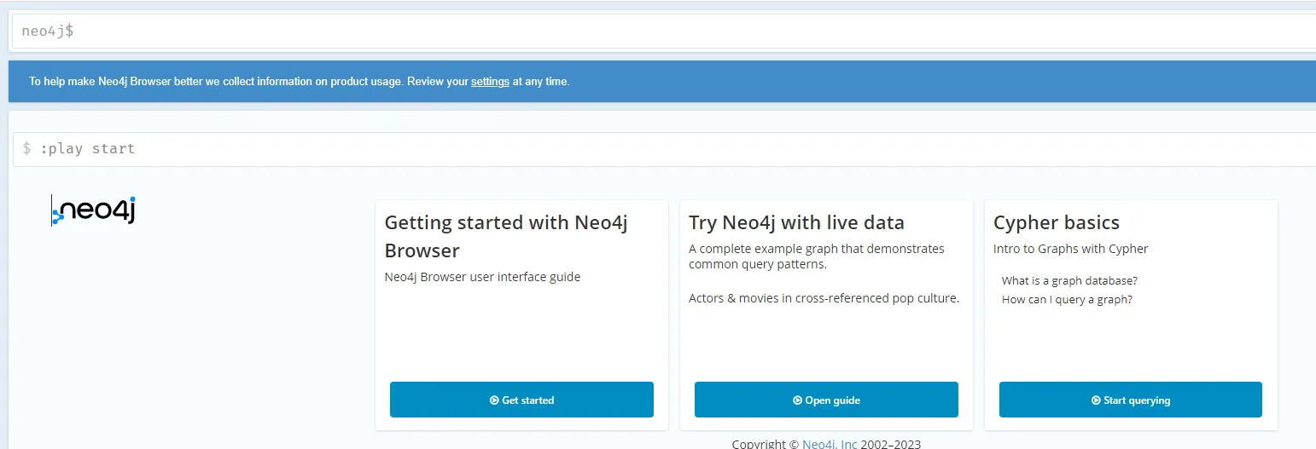Click 'How can I query a graph?' item

1067,299
